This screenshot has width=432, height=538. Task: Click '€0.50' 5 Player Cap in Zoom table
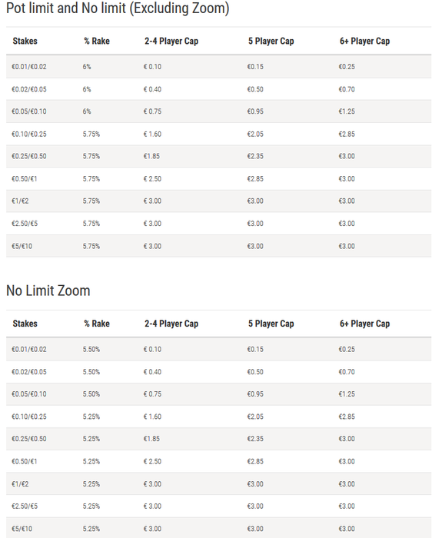(x=255, y=372)
